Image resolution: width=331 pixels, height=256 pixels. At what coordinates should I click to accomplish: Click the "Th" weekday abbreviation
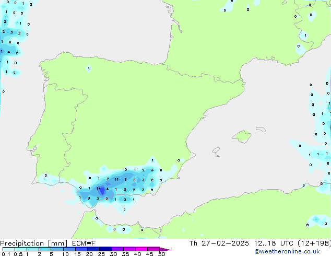[x=193, y=243]
